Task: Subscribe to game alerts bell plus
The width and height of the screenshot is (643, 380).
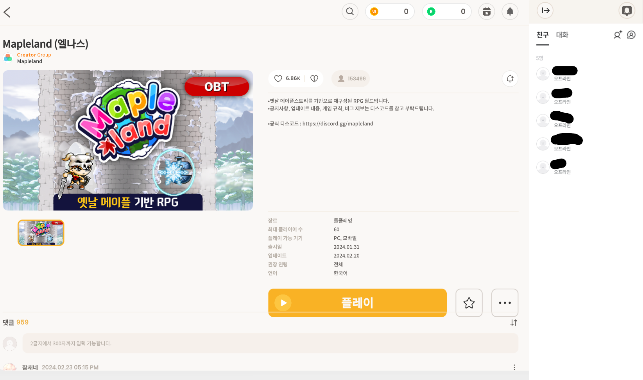Action: (510, 78)
